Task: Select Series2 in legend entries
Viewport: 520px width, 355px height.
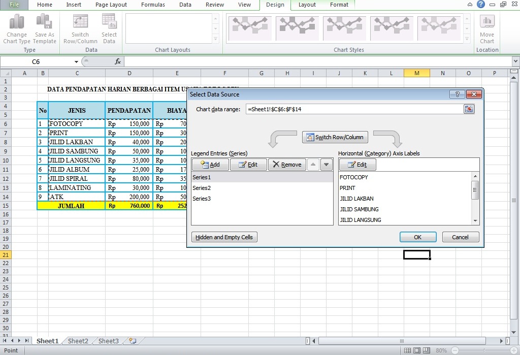Action: 262,188
